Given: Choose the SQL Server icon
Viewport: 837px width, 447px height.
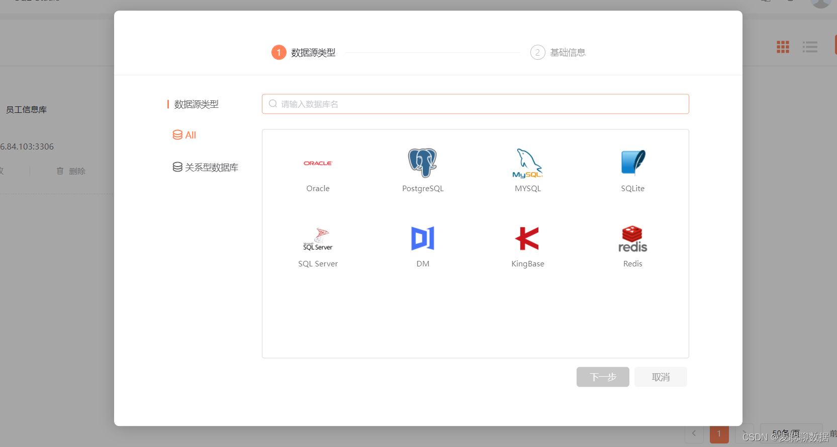Looking at the screenshot, I should point(318,239).
